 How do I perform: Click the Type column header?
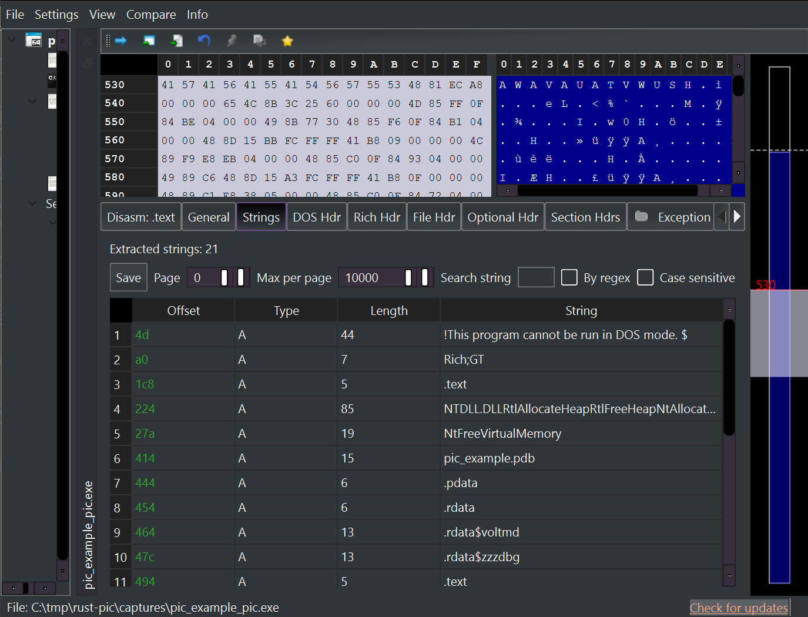286,310
